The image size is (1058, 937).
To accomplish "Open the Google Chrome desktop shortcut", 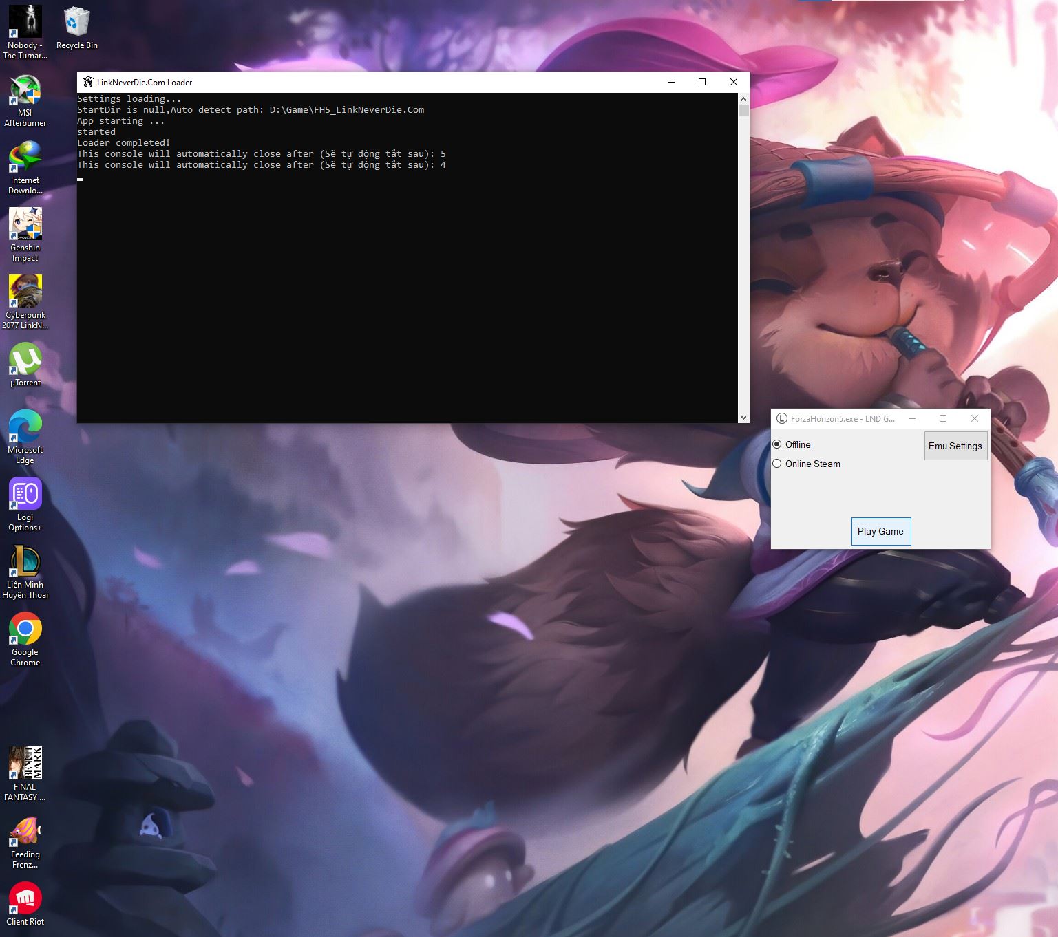I will (x=25, y=629).
